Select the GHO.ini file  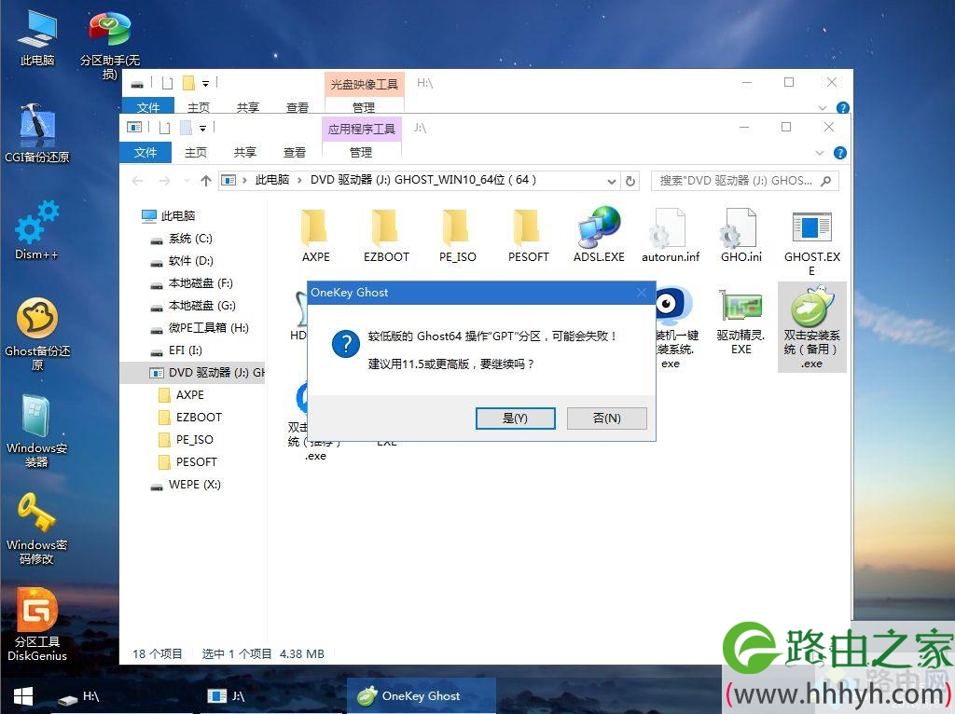tap(740, 235)
